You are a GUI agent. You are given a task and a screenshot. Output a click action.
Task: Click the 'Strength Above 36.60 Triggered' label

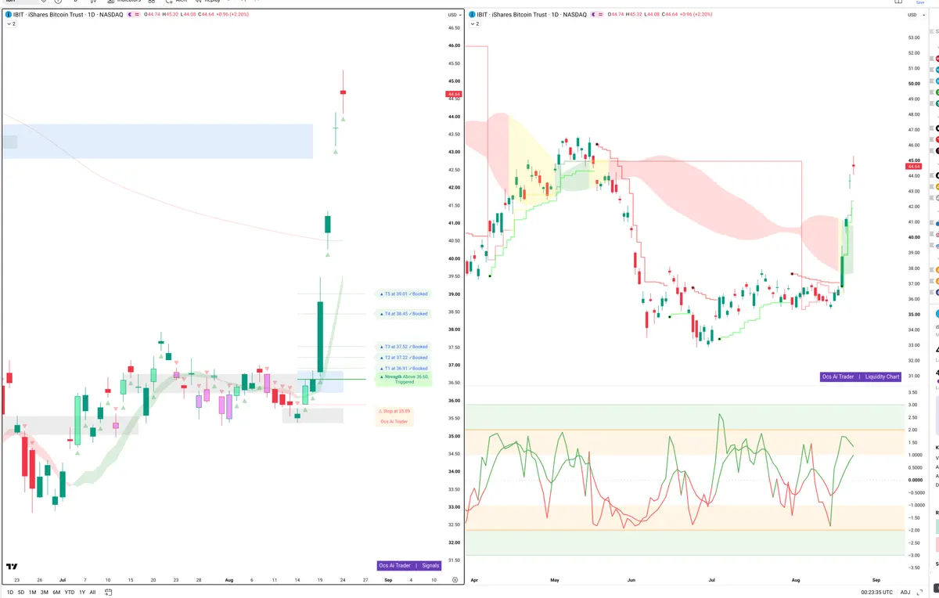(404, 379)
